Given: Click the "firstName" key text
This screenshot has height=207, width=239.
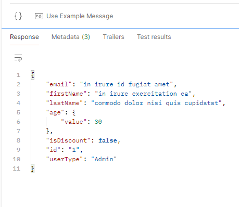Looking at the screenshot, I should pos(66,94).
